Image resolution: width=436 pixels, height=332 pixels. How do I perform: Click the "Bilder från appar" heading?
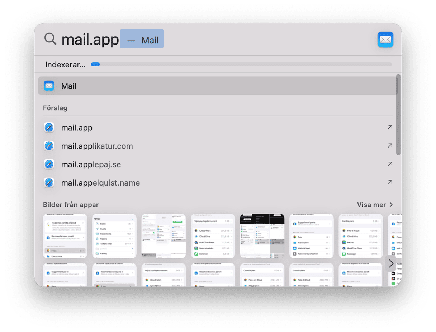[x=71, y=205]
